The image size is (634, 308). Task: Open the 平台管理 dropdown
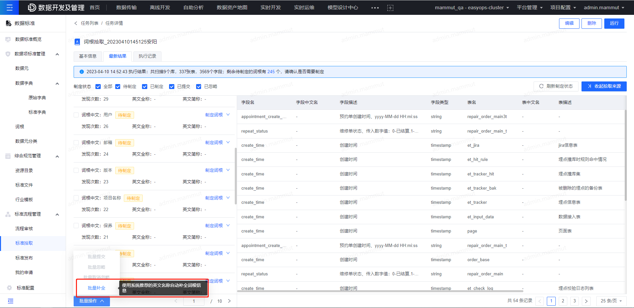530,8
